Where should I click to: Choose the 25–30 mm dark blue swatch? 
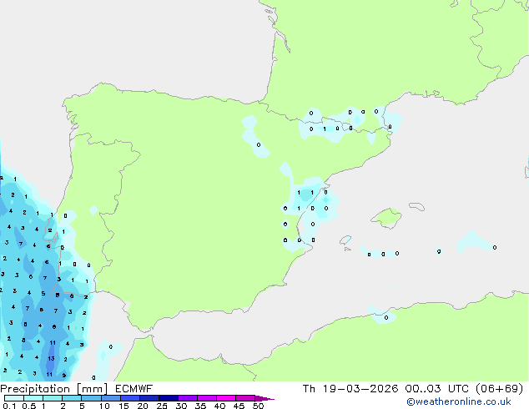(x=169, y=398)
